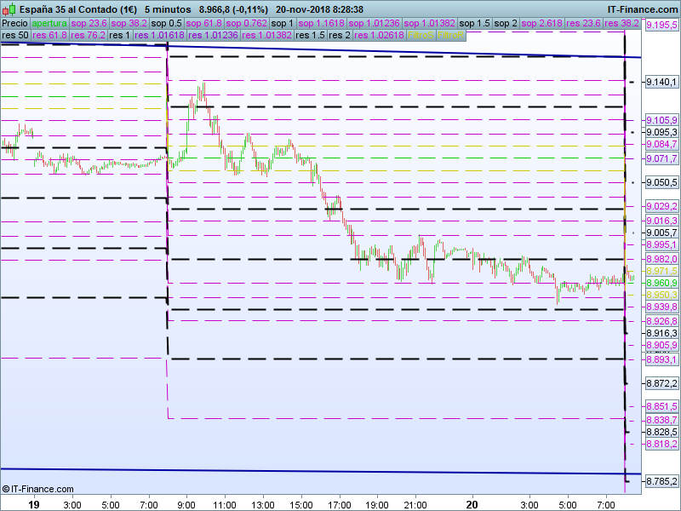
Task: Click the 'res 76.2' legend entry
Action: 88,36
